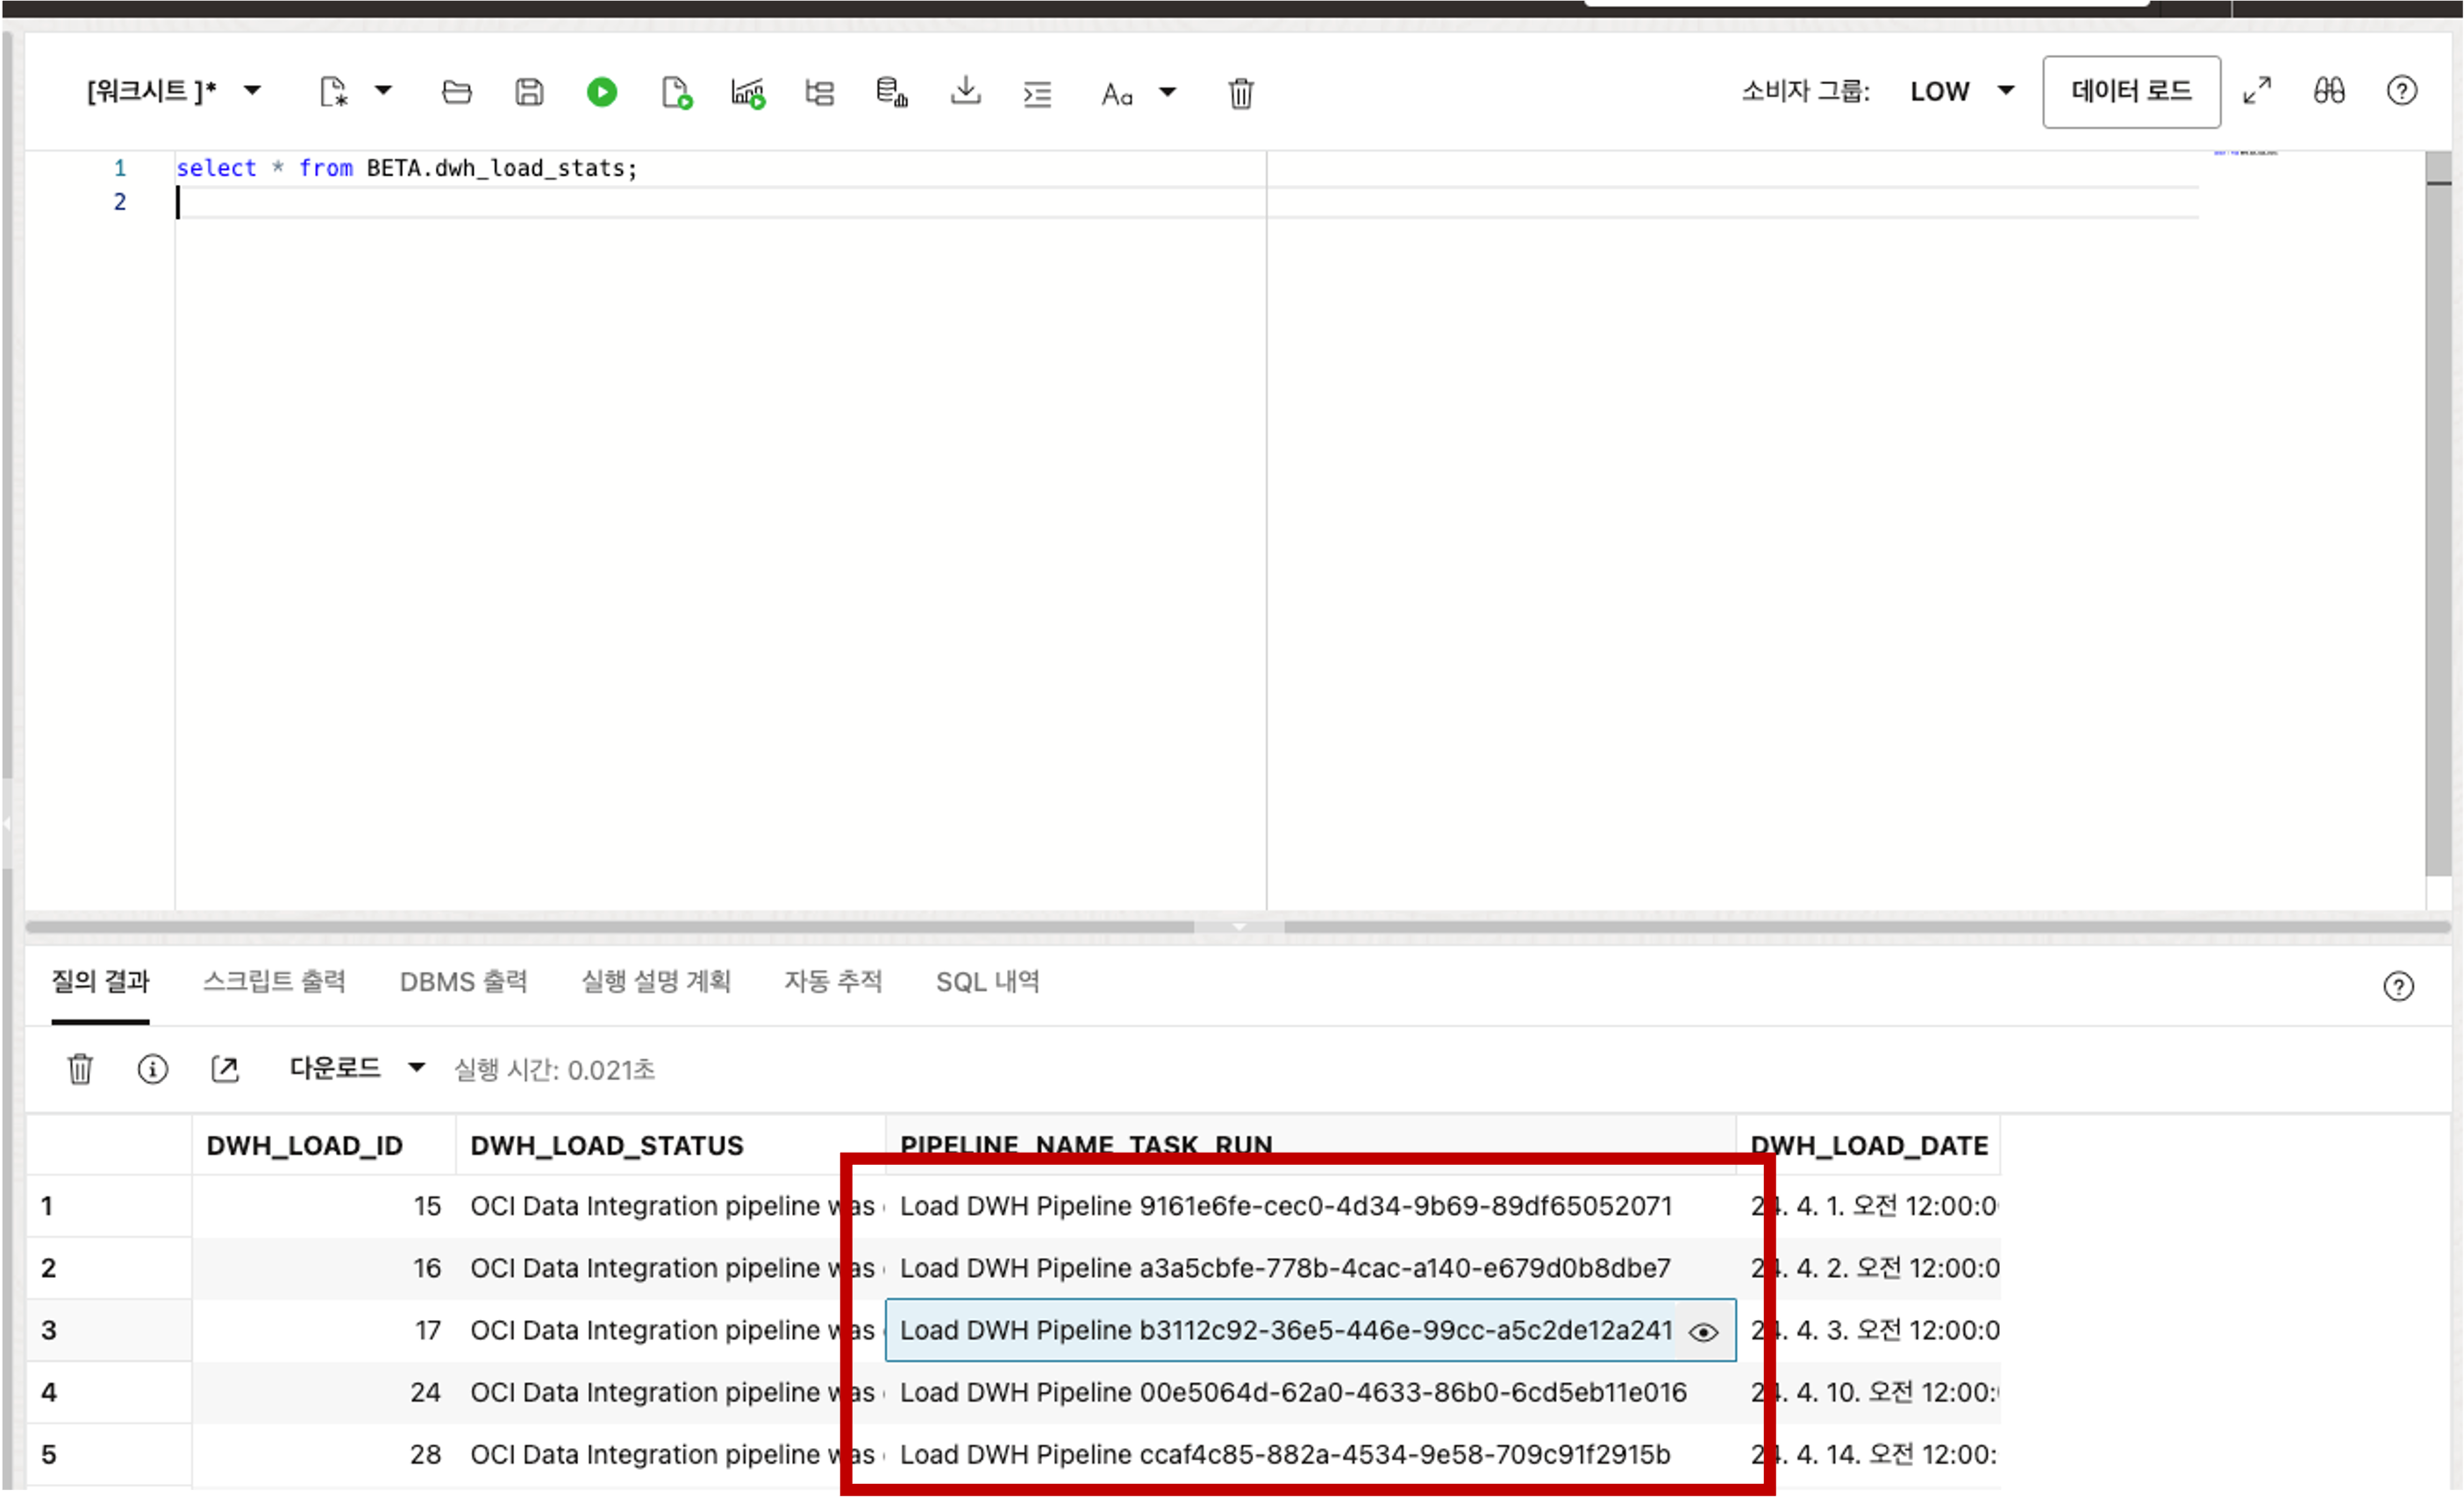Viewport: 2464px width, 1498px height.
Task: Toggle the eye icon on the b3112c92 pipeline cell
Action: pos(1703,1332)
